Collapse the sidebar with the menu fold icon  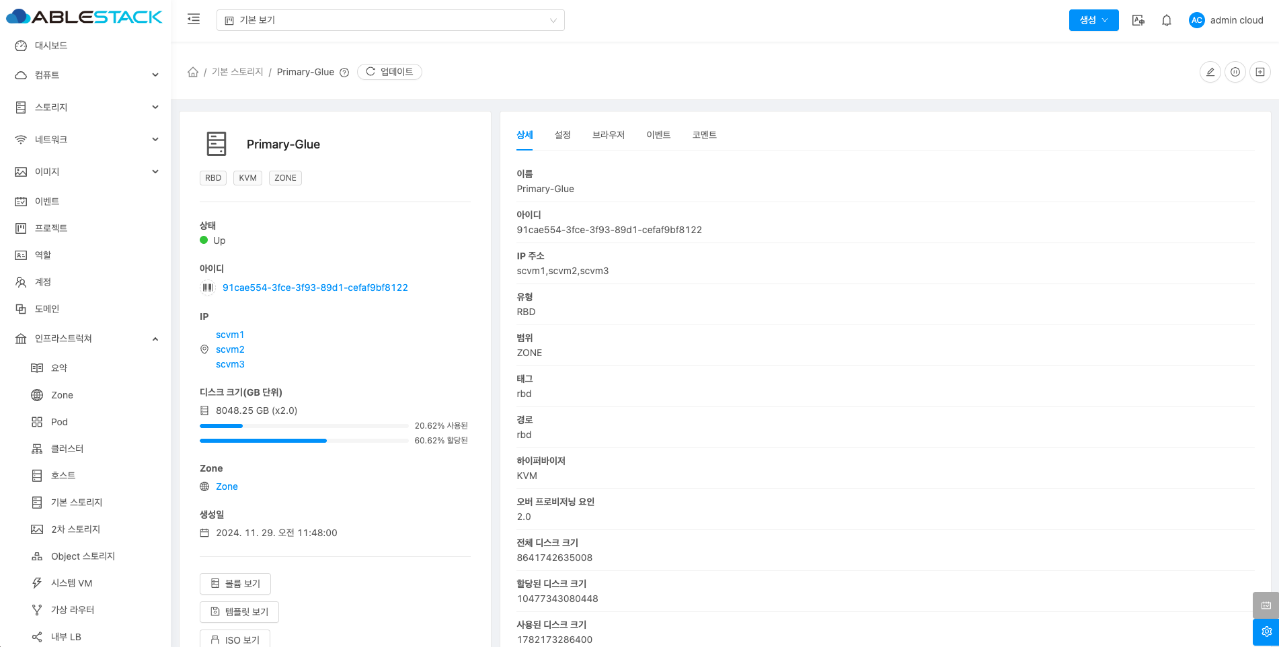click(194, 19)
